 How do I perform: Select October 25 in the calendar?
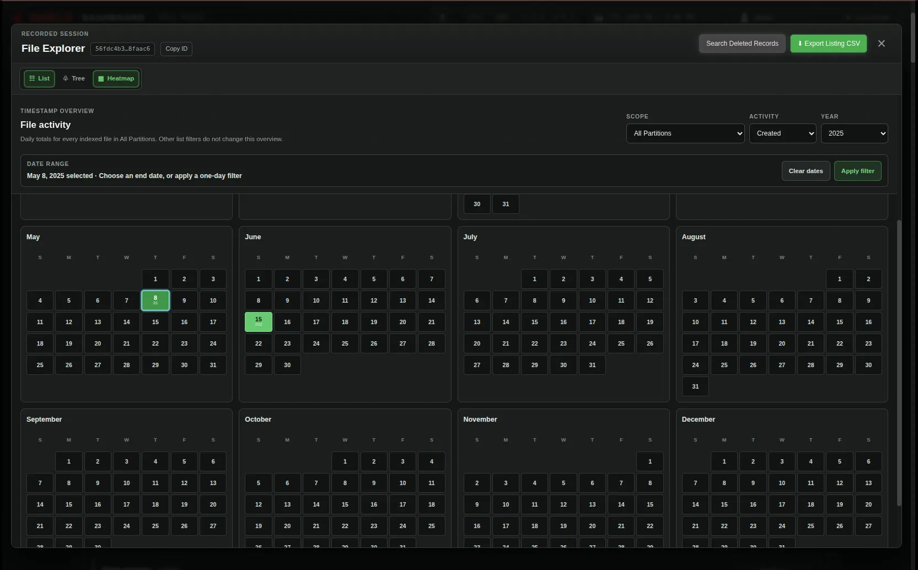(x=432, y=526)
